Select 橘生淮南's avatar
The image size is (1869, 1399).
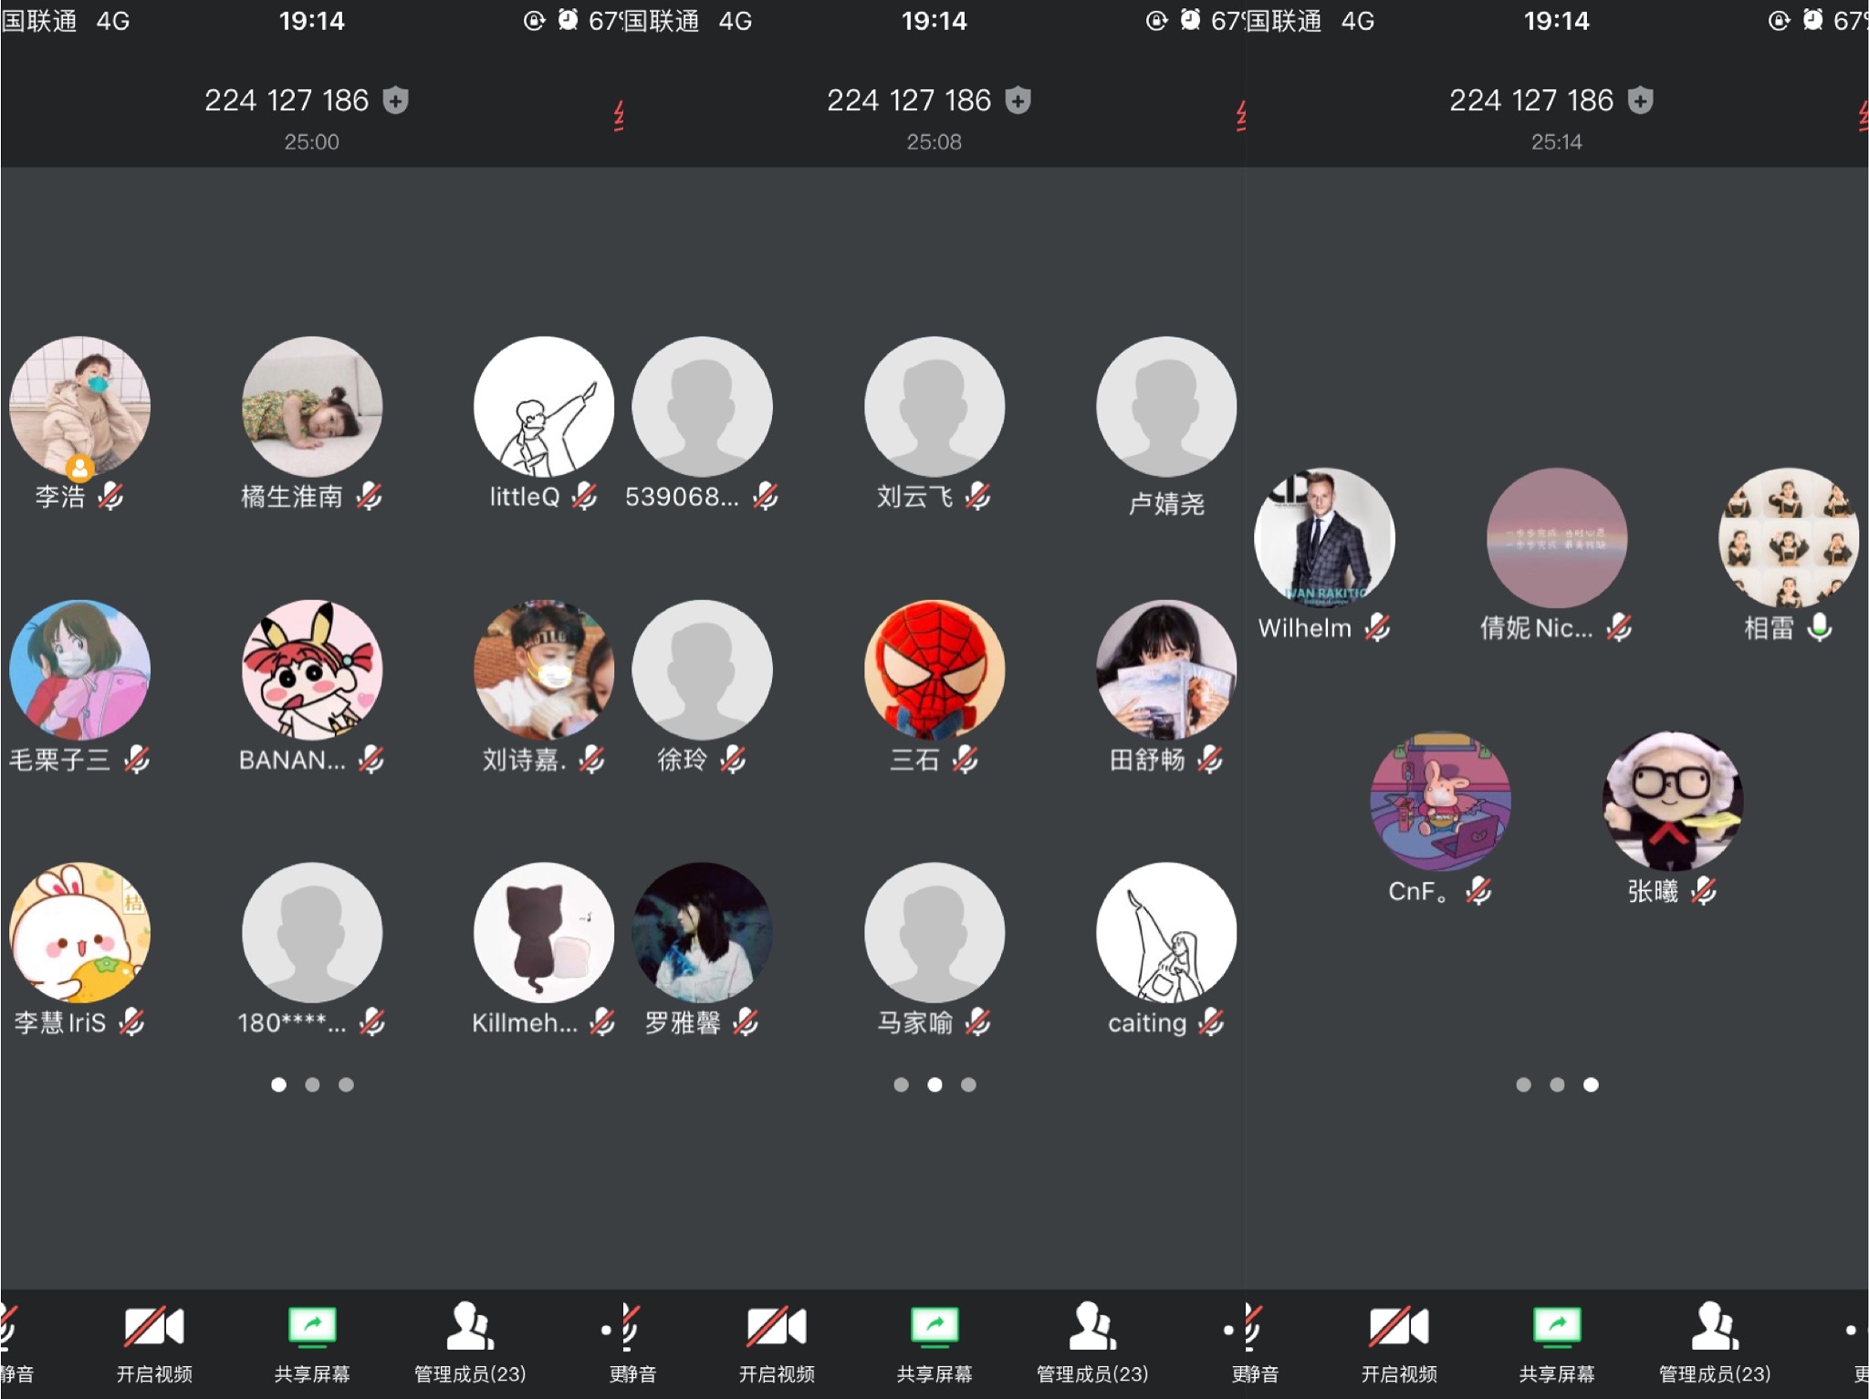point(312,407)
